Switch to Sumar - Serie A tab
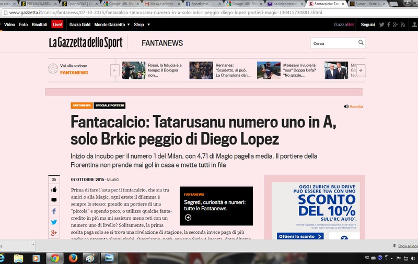This screenshot has height=264, width=418. [367, 4]
